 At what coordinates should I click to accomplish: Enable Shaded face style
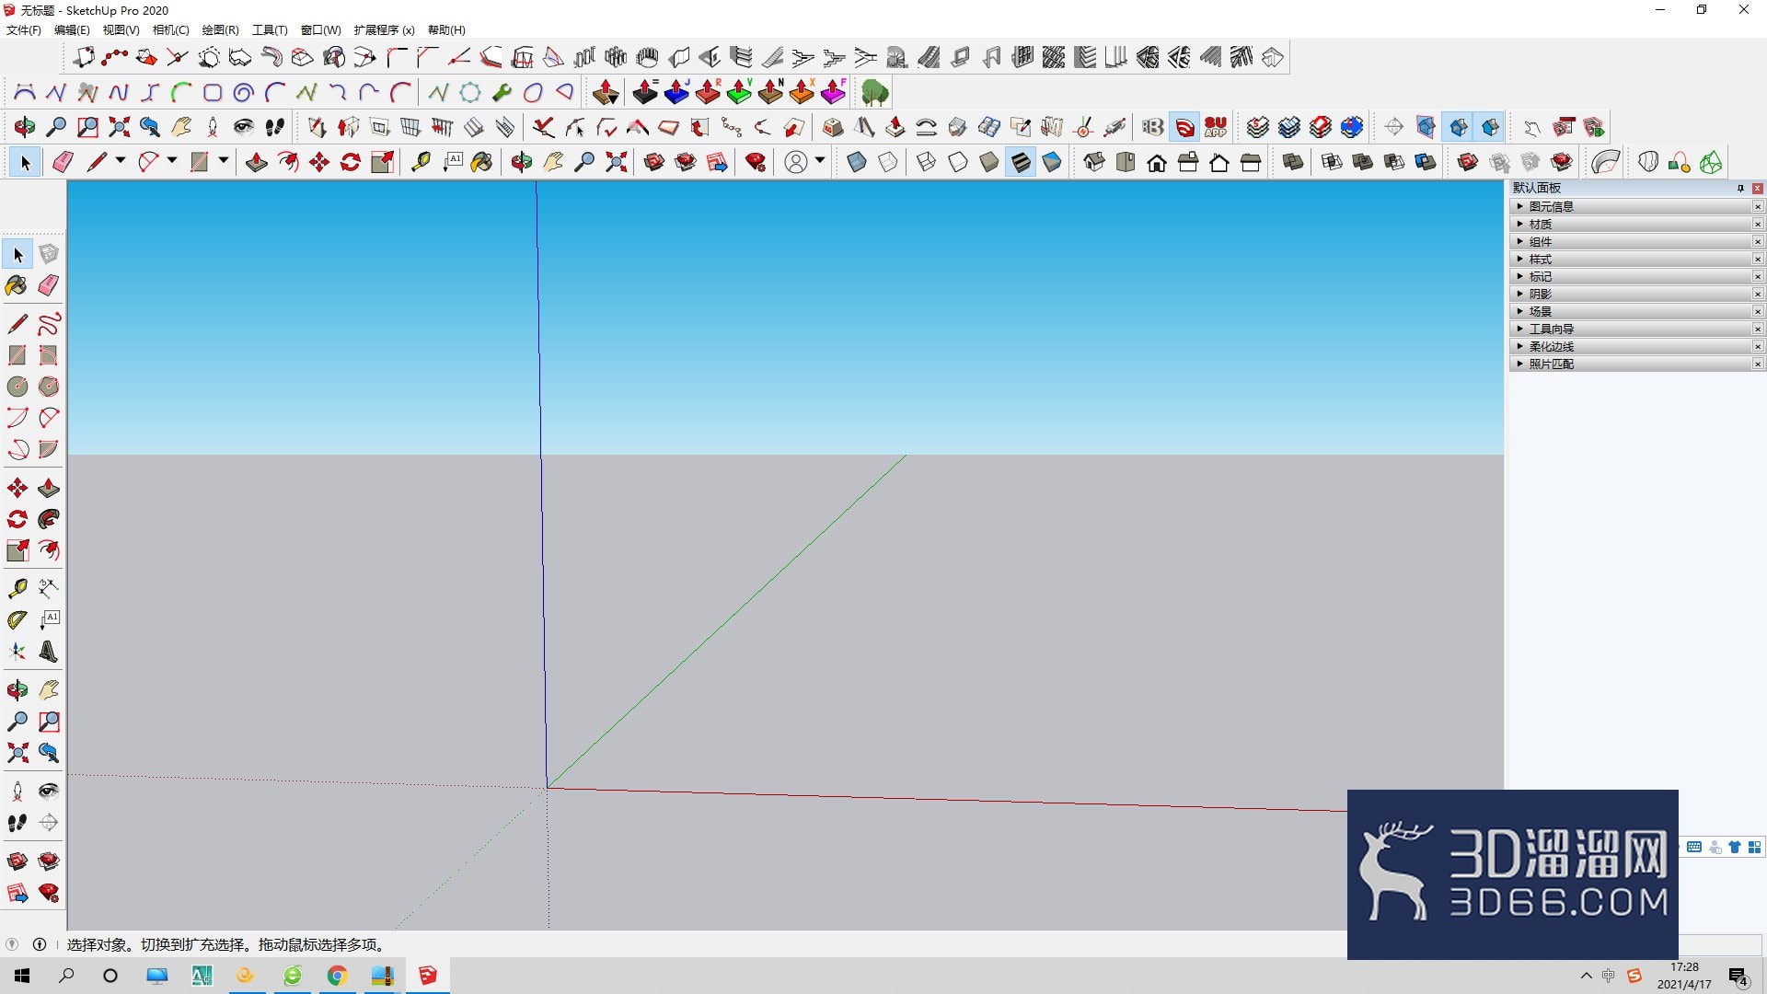pyautogui.click(x=989, y=163)
